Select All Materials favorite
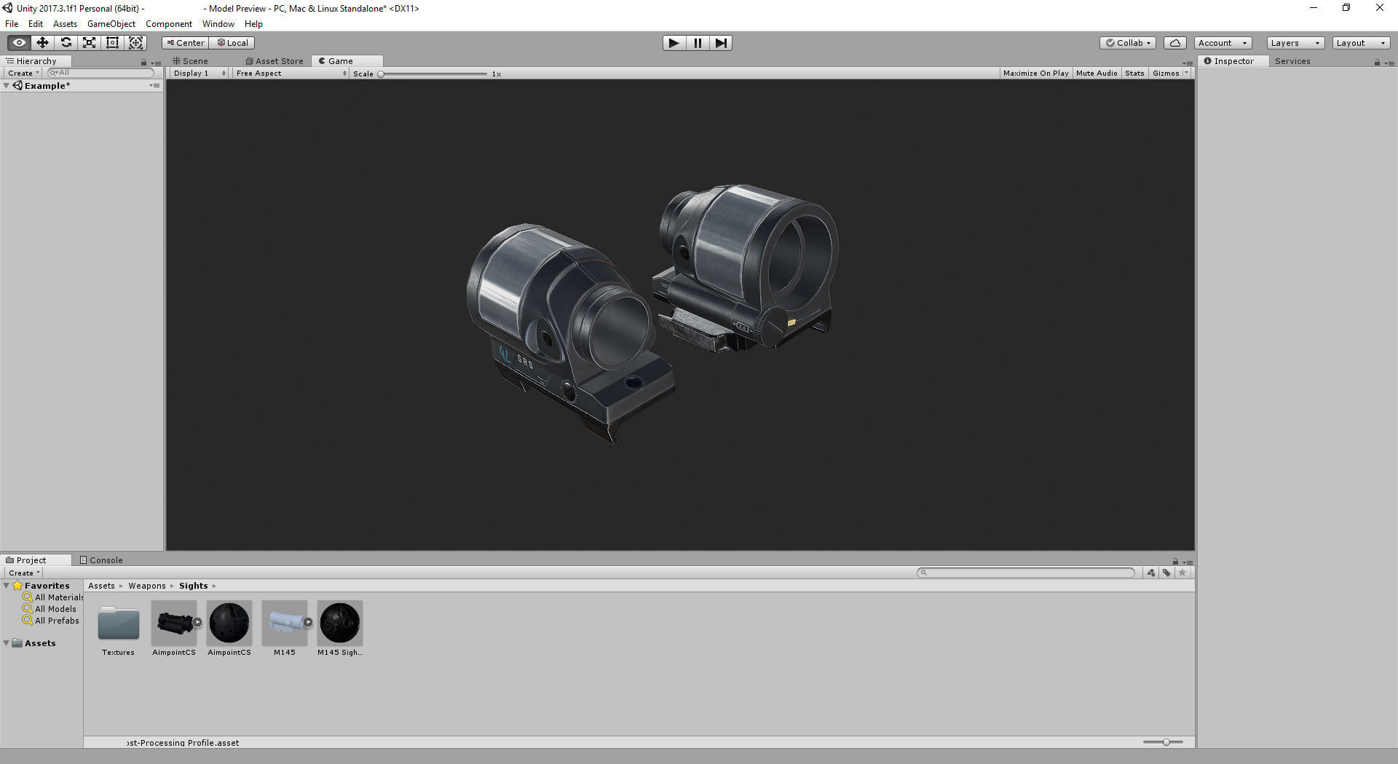 point(53,597)
